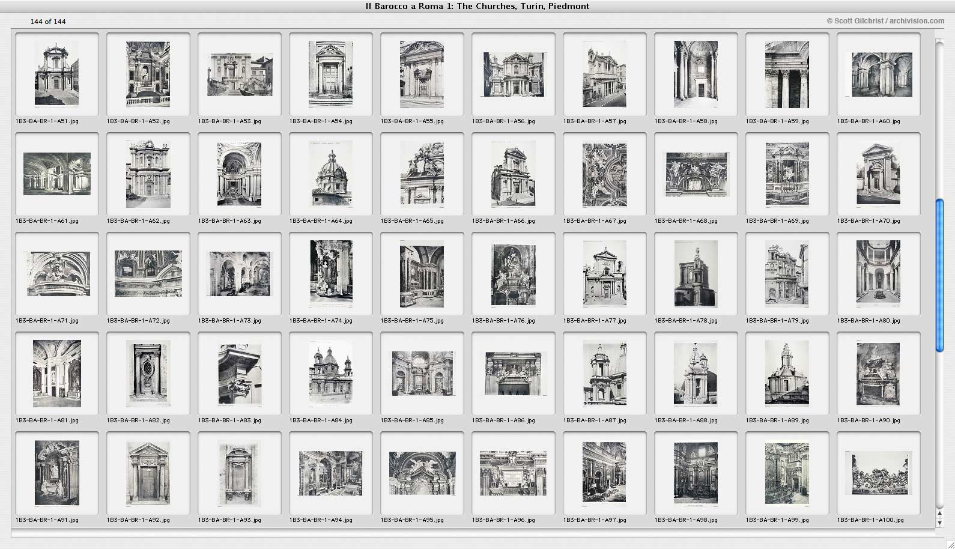Click the caption "1B3-BA-BR-1-A62.jpg"
This screenshot has height=549, width=955.
(x=138, y=221)
